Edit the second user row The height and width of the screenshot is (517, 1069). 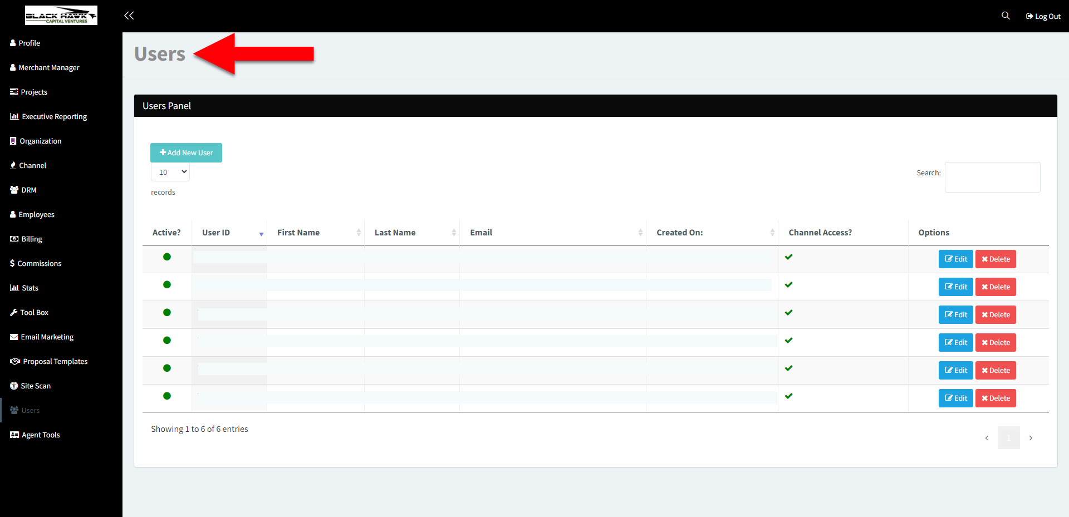[x=955, y=287]
